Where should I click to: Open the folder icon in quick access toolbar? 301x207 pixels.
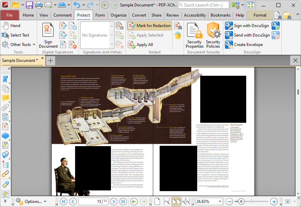[16, 5]
